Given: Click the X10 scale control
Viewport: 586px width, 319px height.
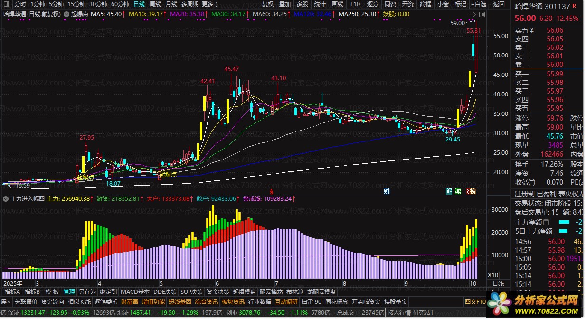Looking at the screenshot, I should tap(493, 275).
